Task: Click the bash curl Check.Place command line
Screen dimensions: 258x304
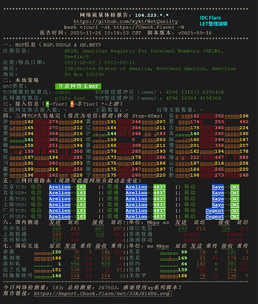Action: (x=124, y=27)
